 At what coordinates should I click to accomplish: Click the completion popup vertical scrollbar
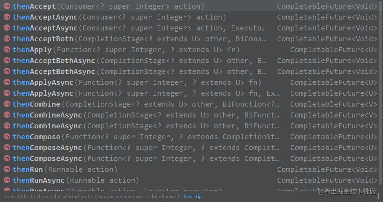point(381,92)
